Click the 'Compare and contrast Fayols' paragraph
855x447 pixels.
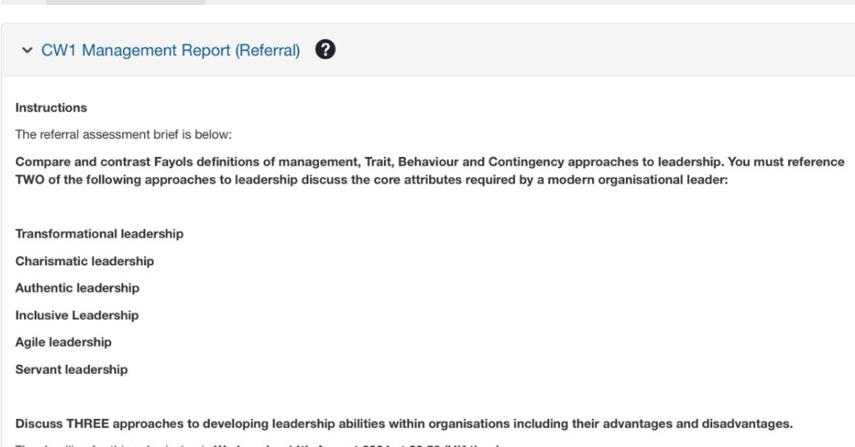(430, 170)
